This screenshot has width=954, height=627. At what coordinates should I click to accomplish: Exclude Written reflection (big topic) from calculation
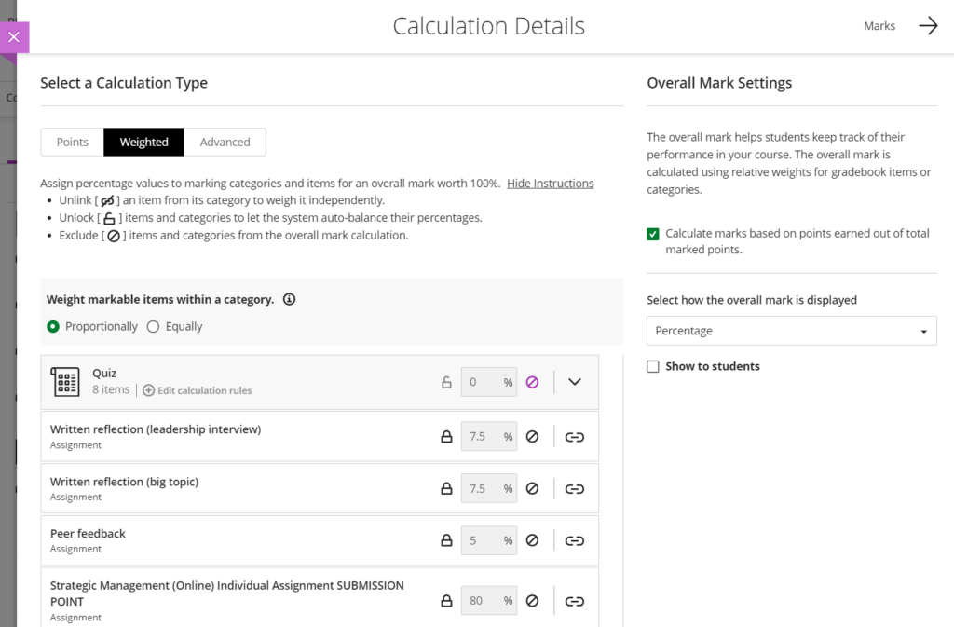coord(532,488)
